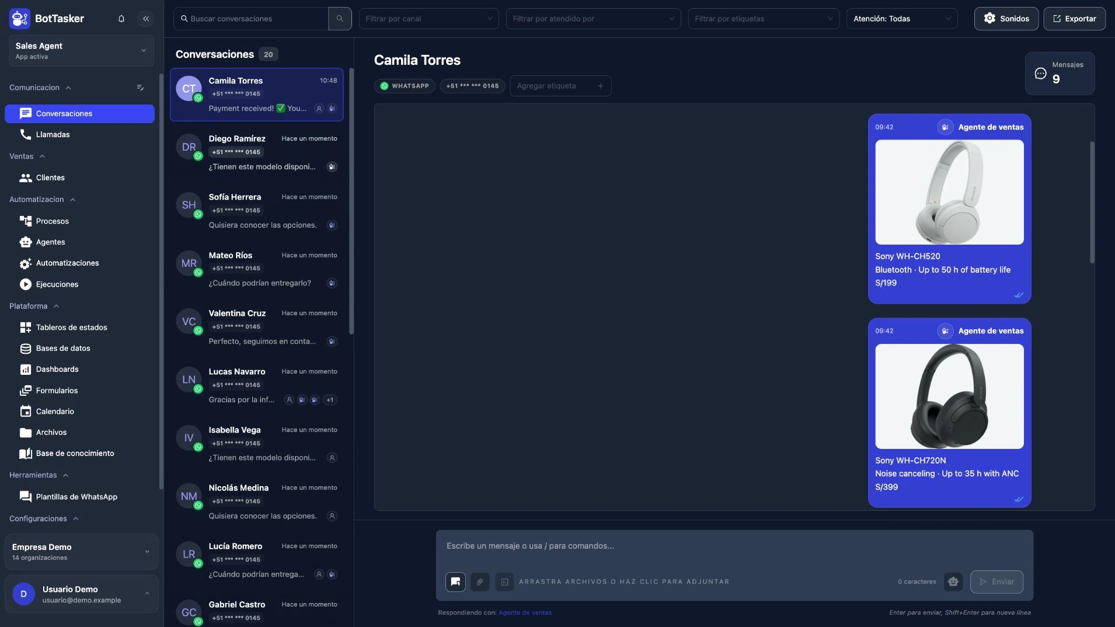Open the Filtrar por atendido por dropdown
The width and height of the screenshot is (1115, 627).
pyautogui.click(x=593, y=19)
